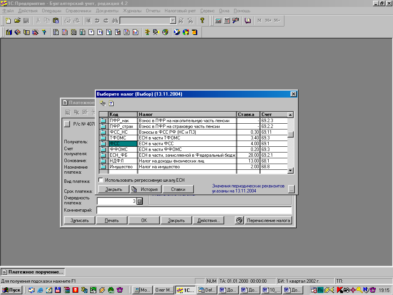Click OK button in payment order window
Screen dimensions: 393x295
tap(144, 220)
